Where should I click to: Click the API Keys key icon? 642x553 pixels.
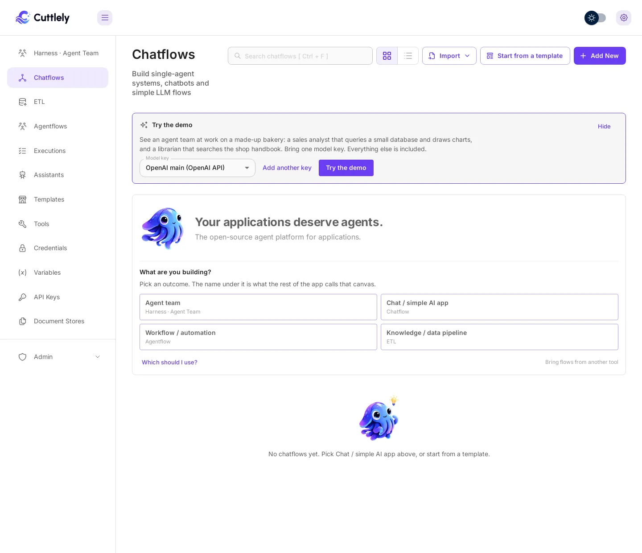pyautogui.click(x=22, y=297)
